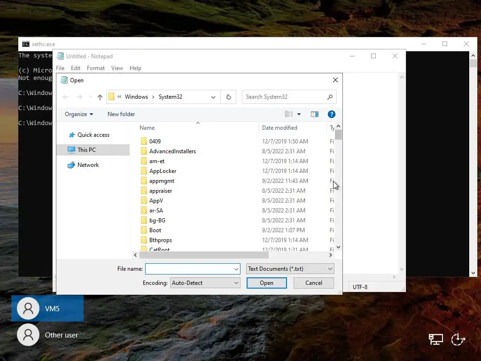
Task: Click the Bthprops folder icon
Action: click(144, 240)
